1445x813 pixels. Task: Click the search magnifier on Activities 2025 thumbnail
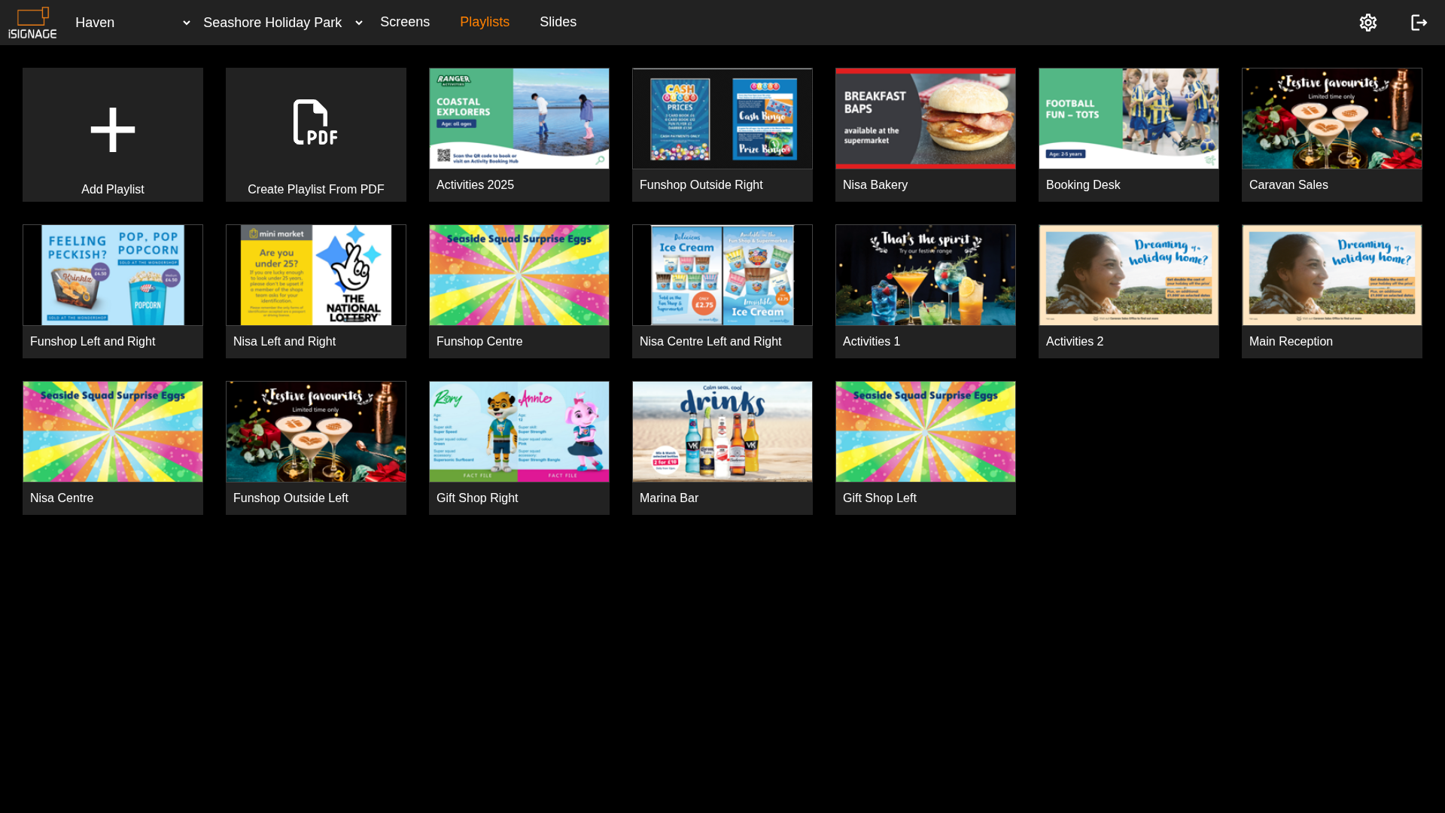click(598, 160)
